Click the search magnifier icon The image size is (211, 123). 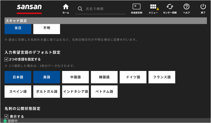[80, 9]
